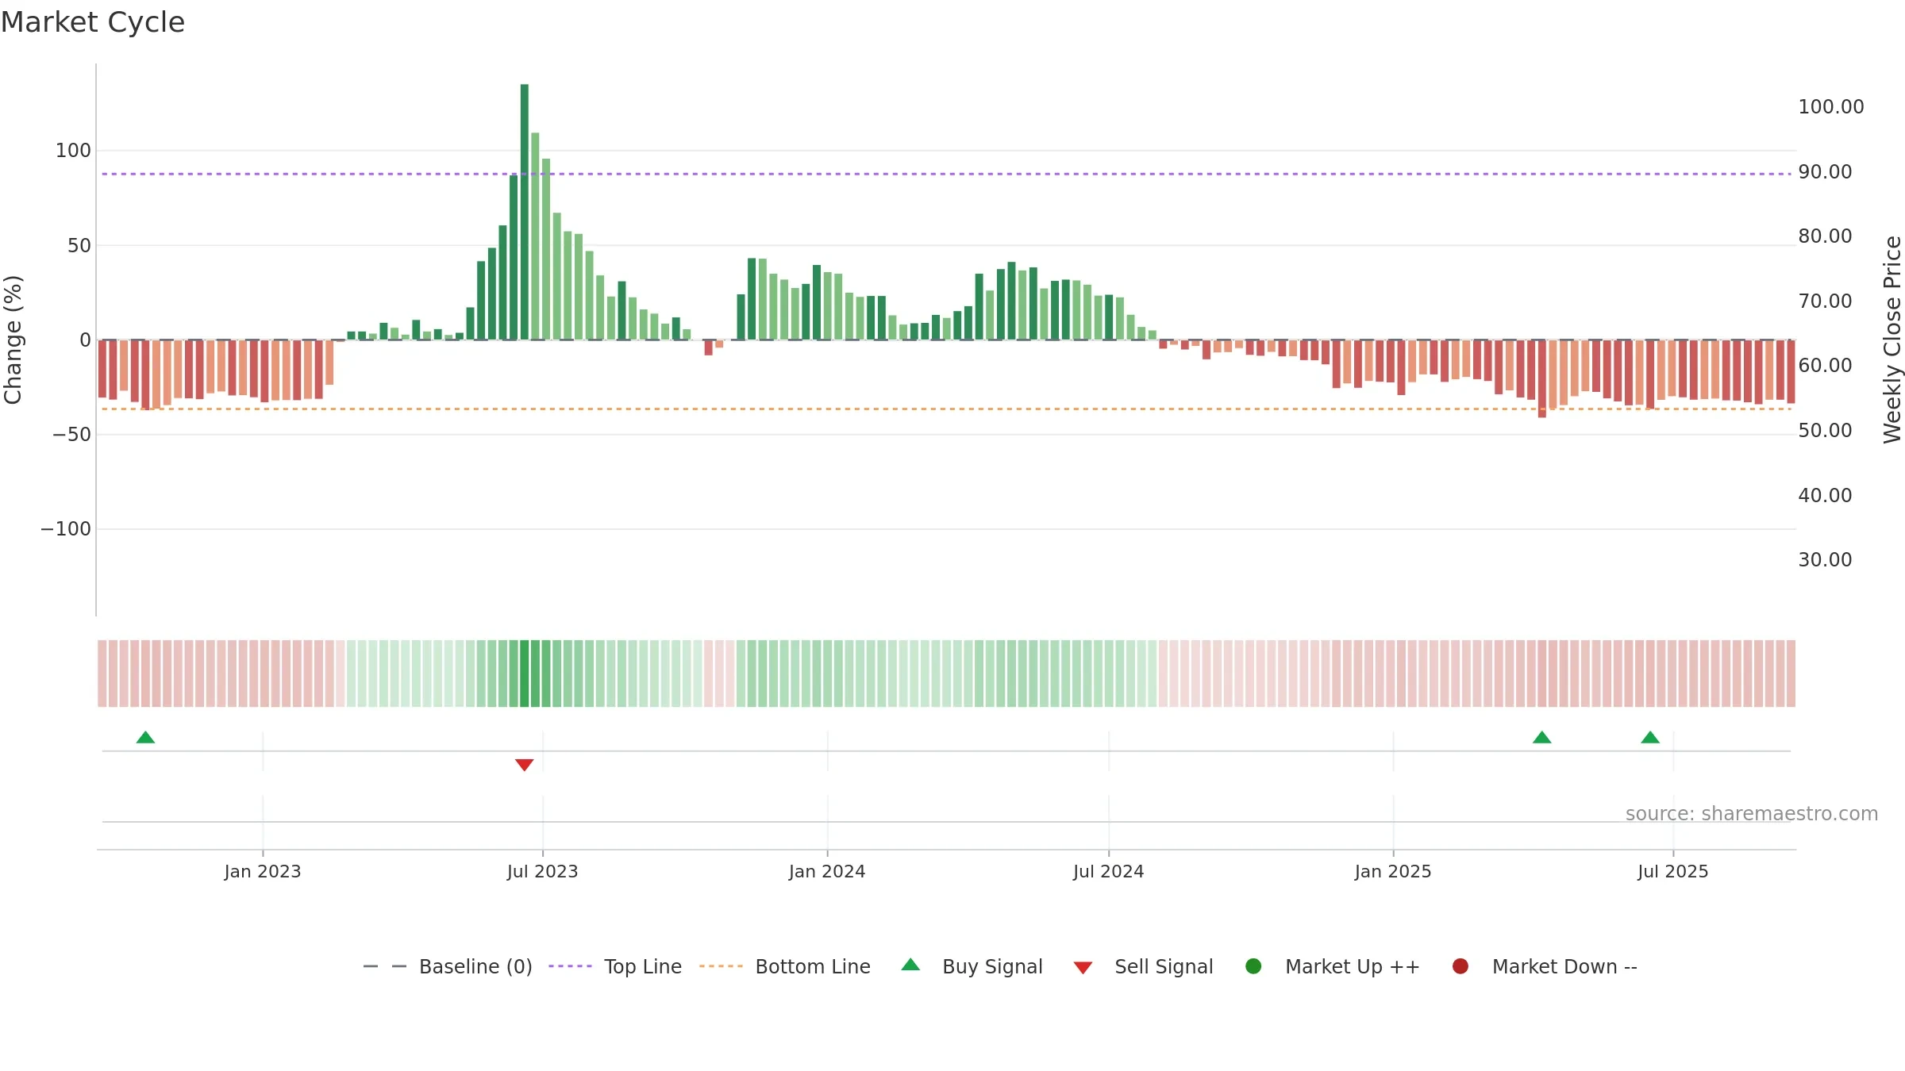Screen dimensions: 1905x1071
Task: Click the grey dashed Baseline legend swatch
Action: coord(385,966)
